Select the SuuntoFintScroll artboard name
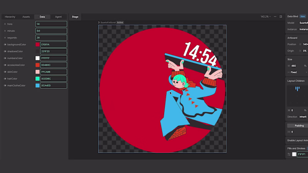The height and width of the screenshot is (173, 308). click(108, 23)
